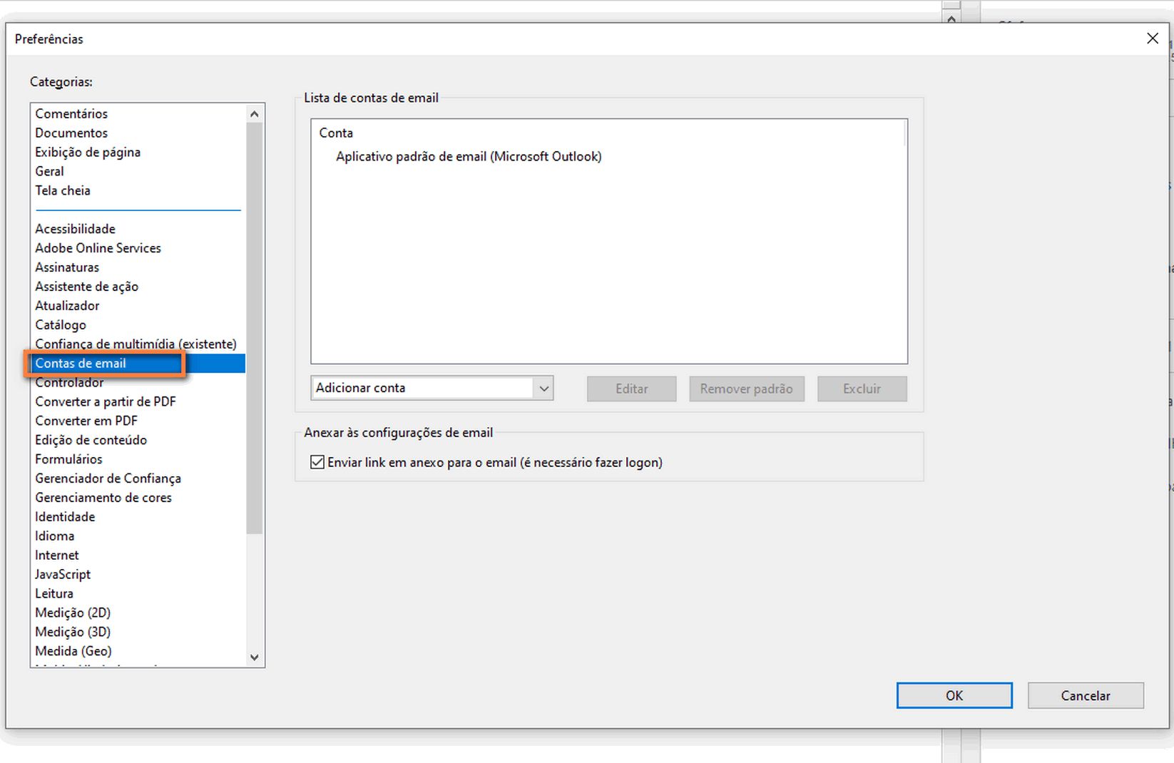Screen dimensions: 1174x763
Task: Open the JavaScript category
Action: click(63, 575)
